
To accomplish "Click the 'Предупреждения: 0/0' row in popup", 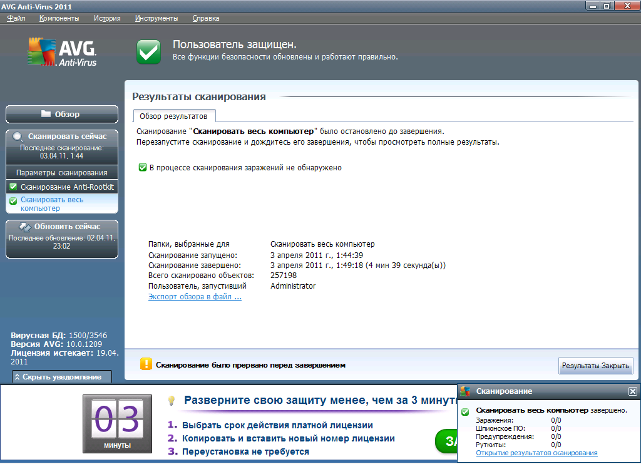I will [x=518, y=436].
